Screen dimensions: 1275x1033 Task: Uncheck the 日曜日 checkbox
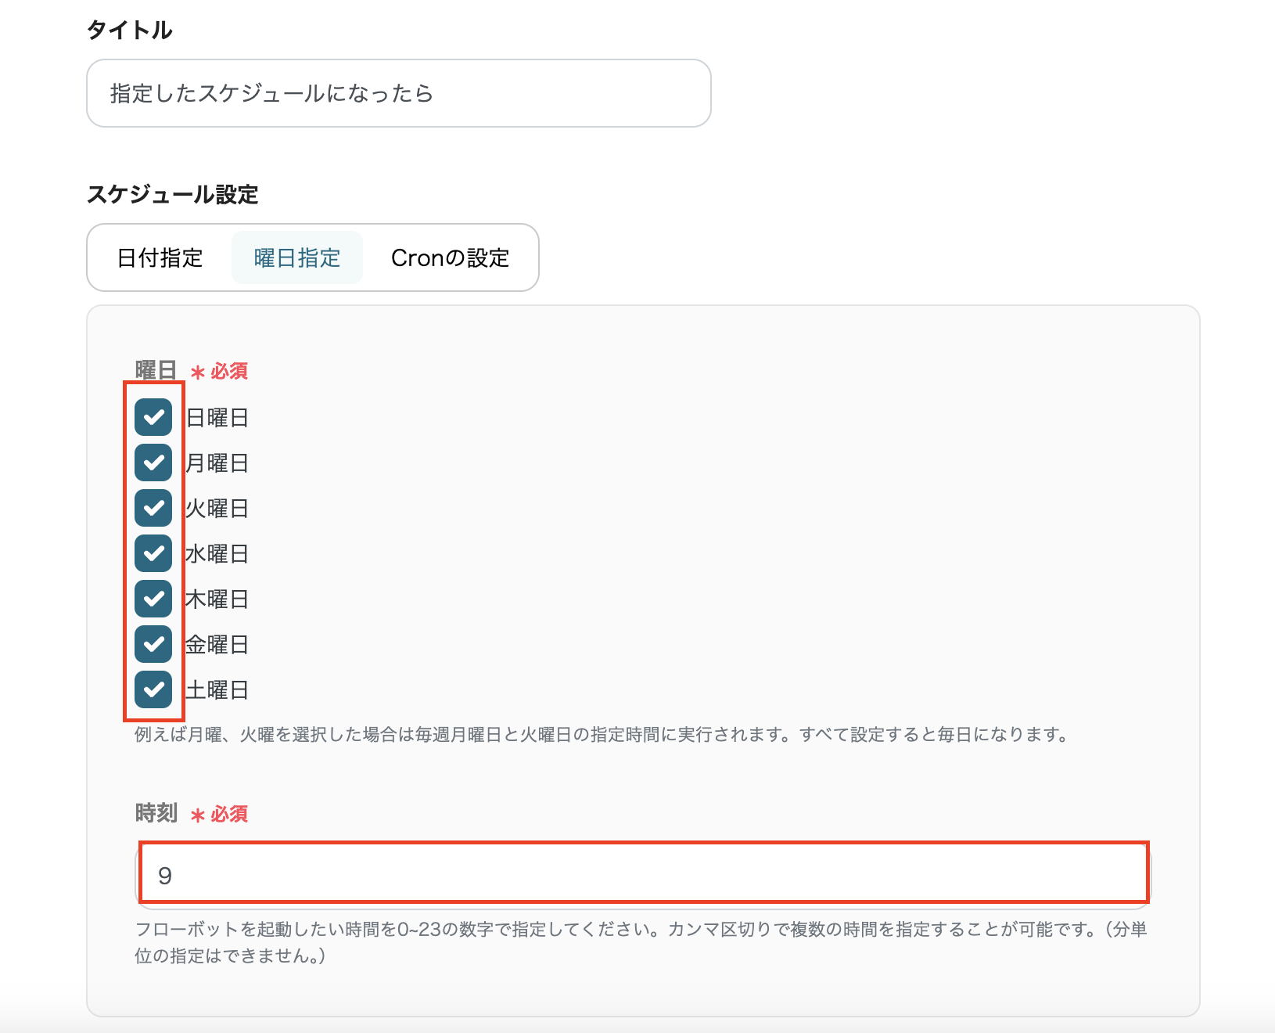click(x=153, y=417)
